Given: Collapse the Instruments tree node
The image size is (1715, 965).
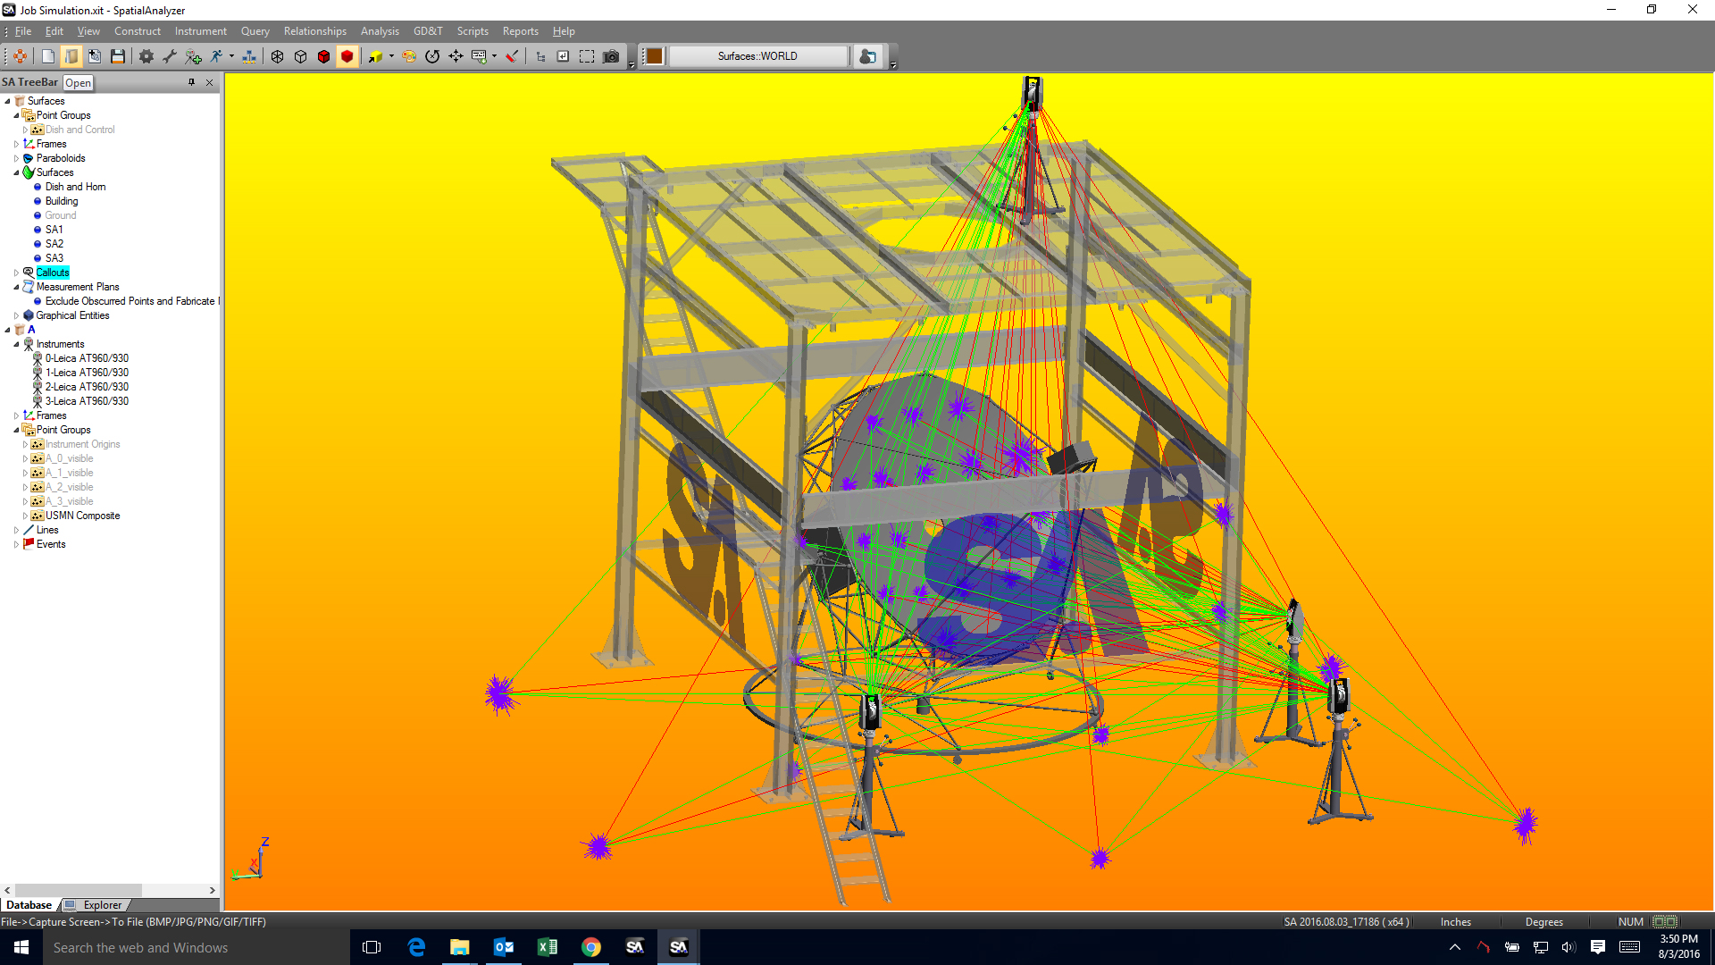Looking at the screenshot, I should pyautogui.click(x=16, y=344).
